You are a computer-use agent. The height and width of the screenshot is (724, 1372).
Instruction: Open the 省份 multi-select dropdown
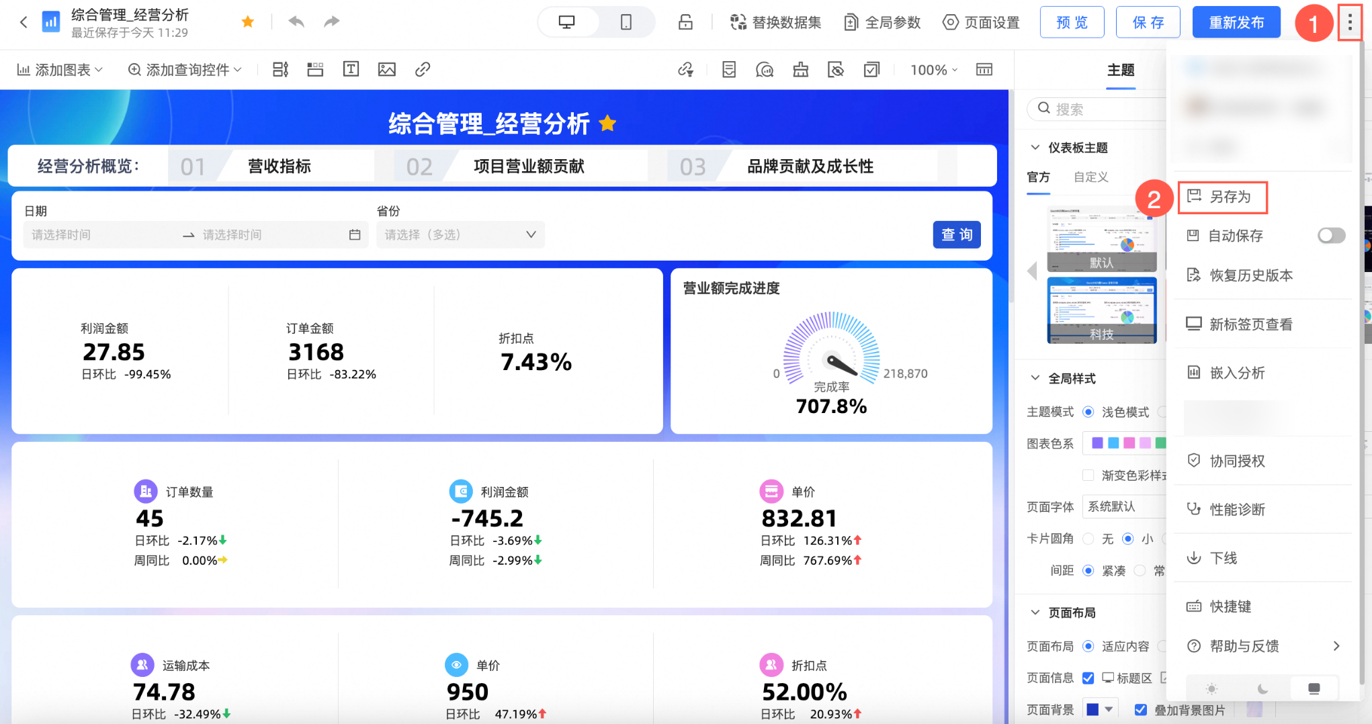click(460, 234)
